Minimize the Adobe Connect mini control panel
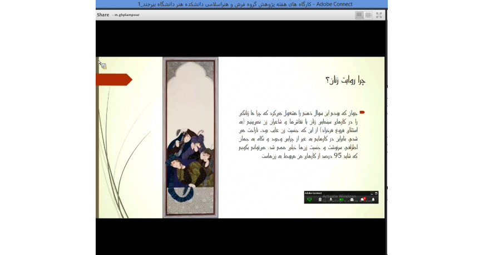484x255 pixels. point(372,193)
